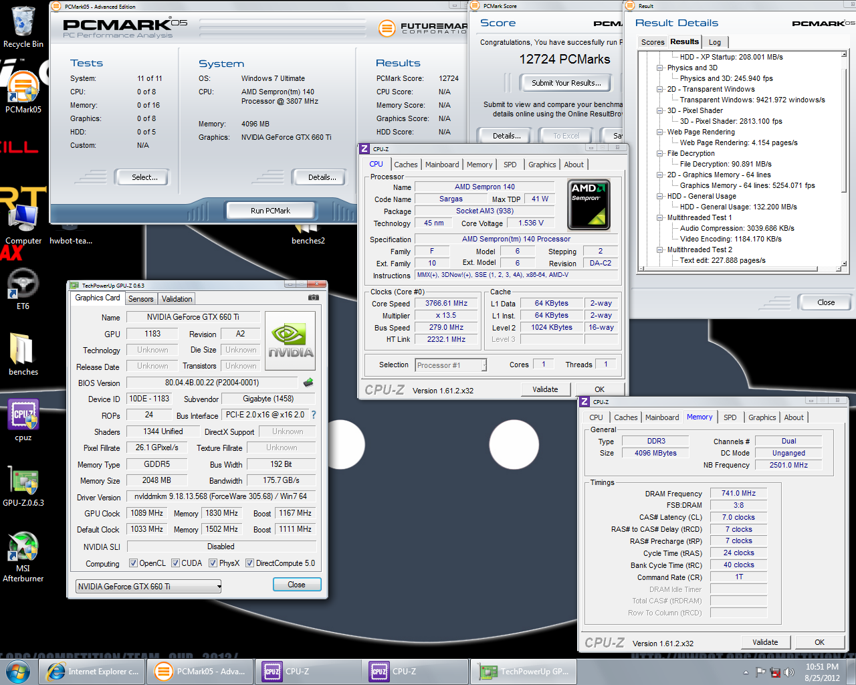The image size is (856, 685).
Task: Click the volume speaker tray icon
Action: click(789, 672)
